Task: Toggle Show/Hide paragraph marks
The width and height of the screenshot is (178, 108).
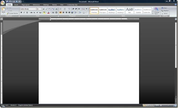Action: point(87,9)
